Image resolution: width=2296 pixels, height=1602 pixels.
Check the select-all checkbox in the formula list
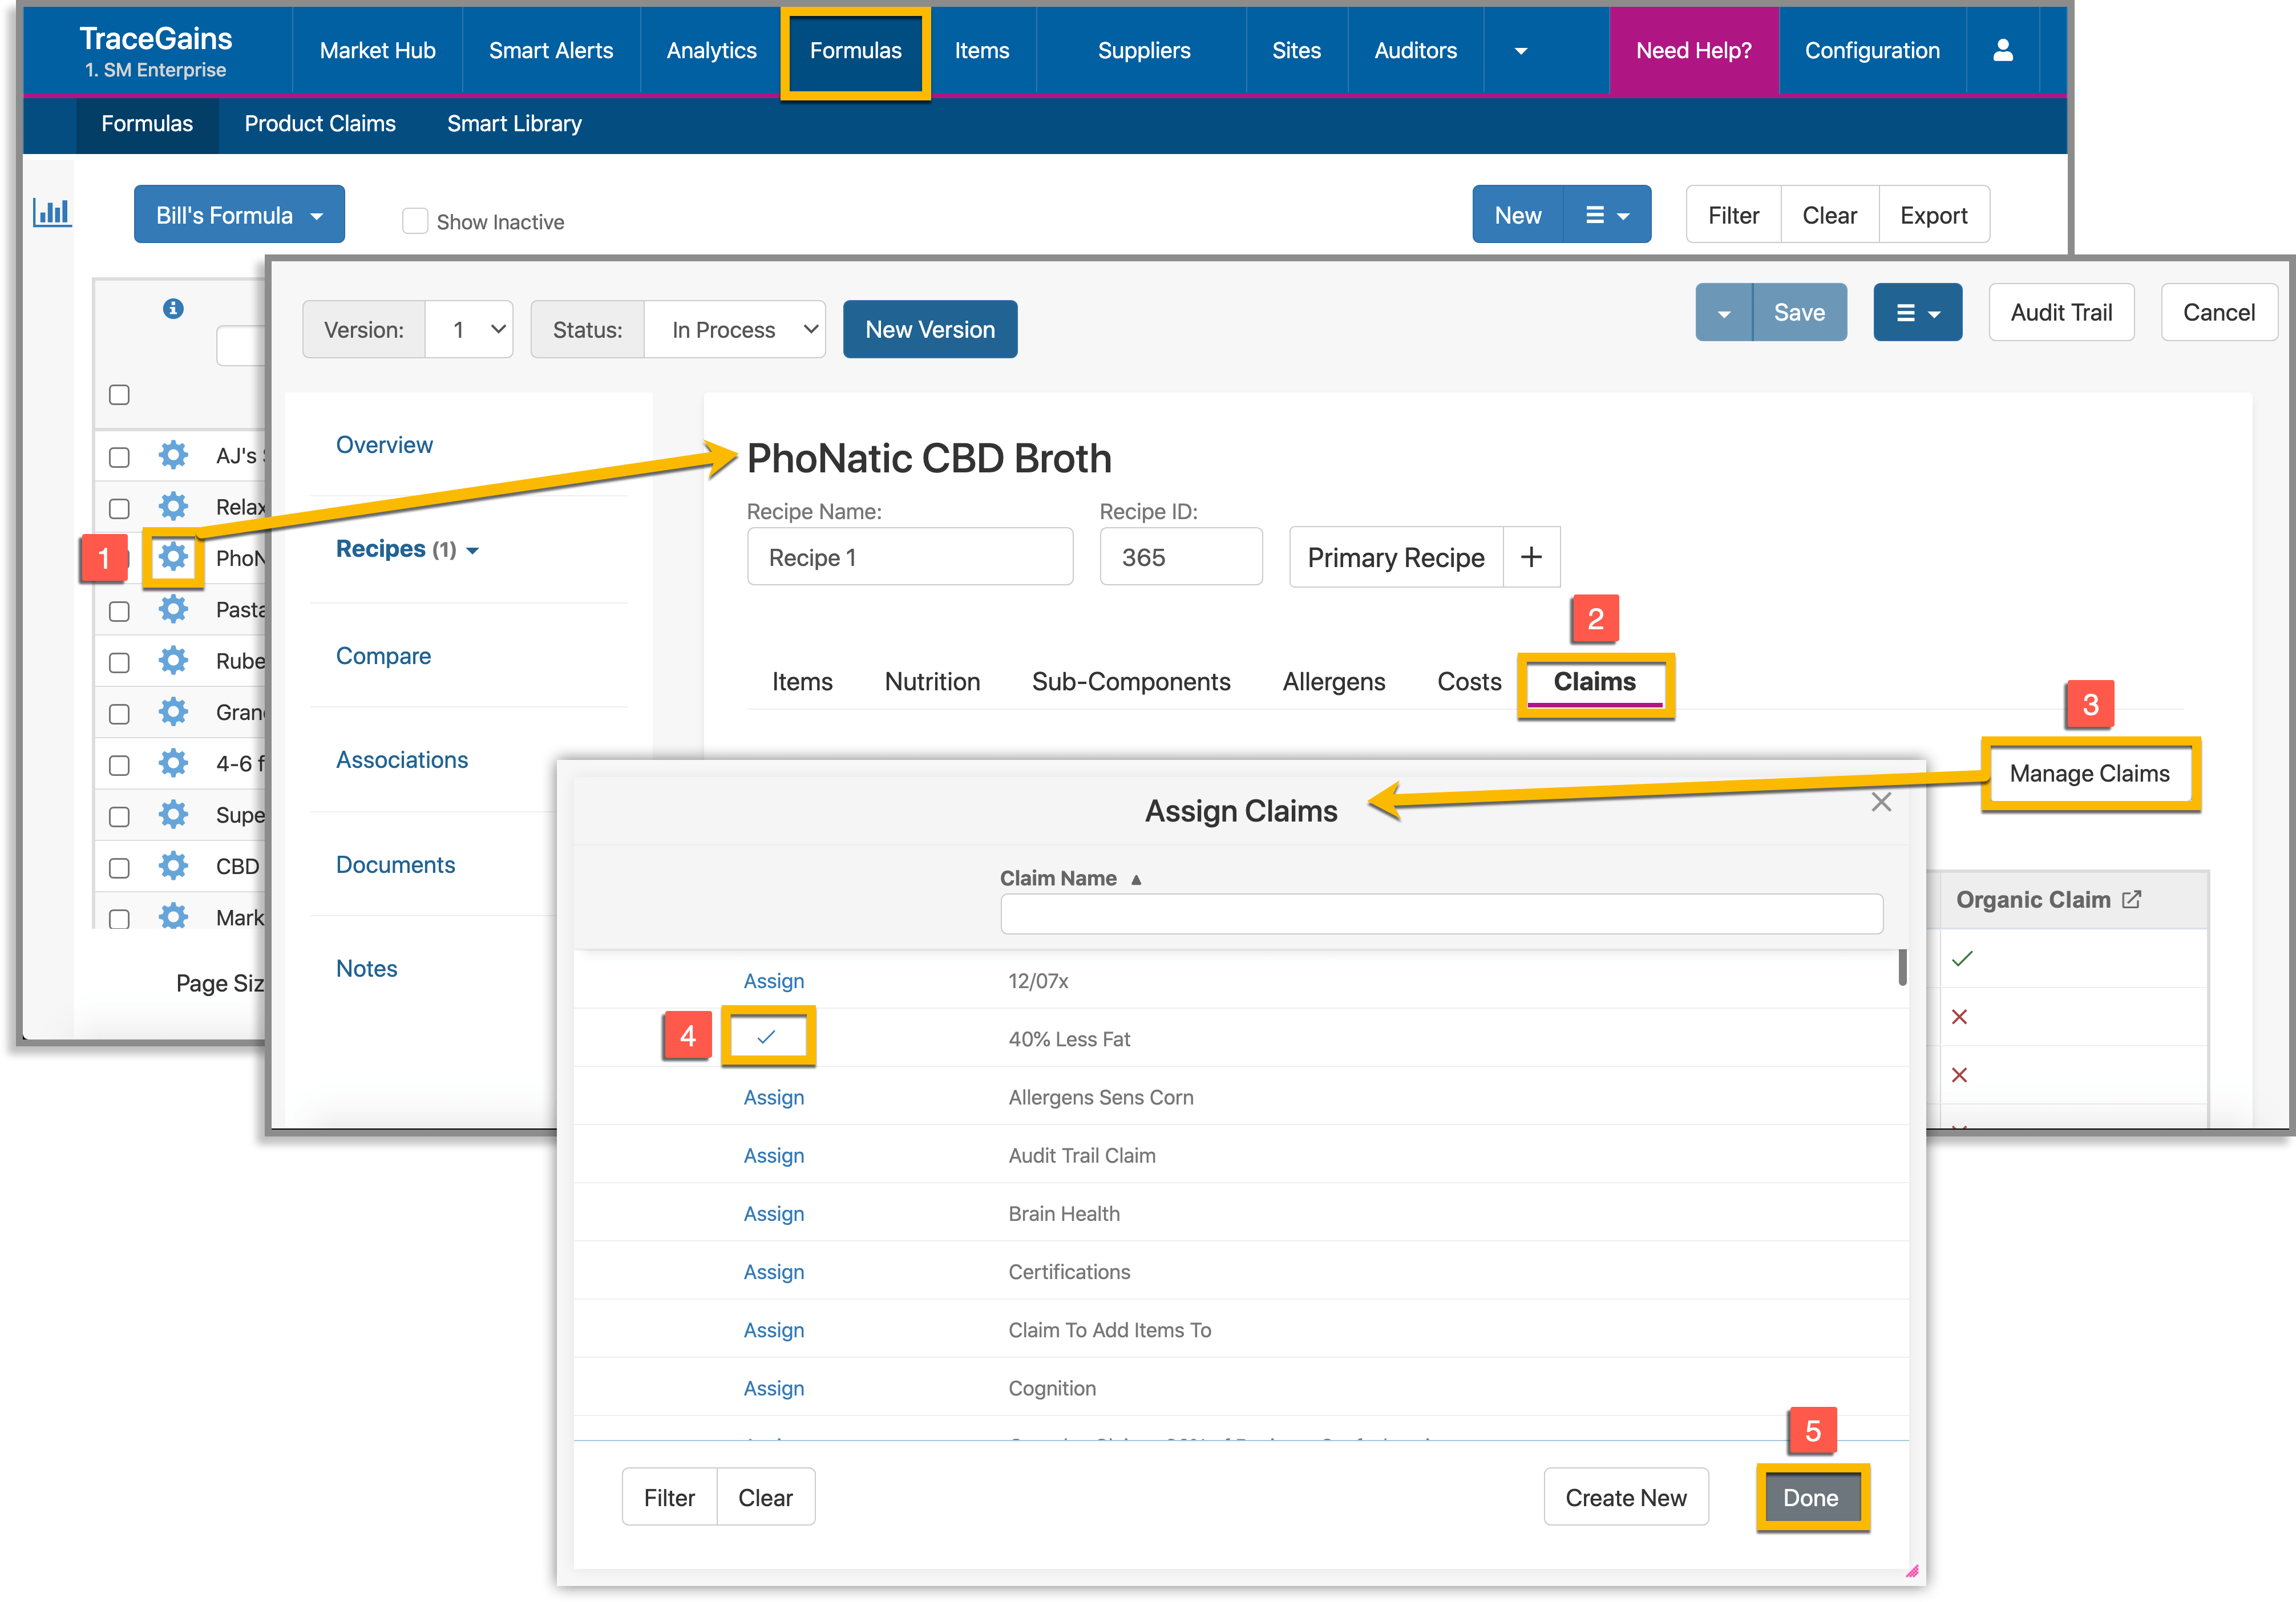pyautogui.click(x=119, y=395)
